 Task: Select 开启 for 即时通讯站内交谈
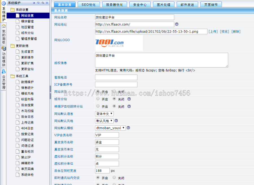click(x=98, y=177)
